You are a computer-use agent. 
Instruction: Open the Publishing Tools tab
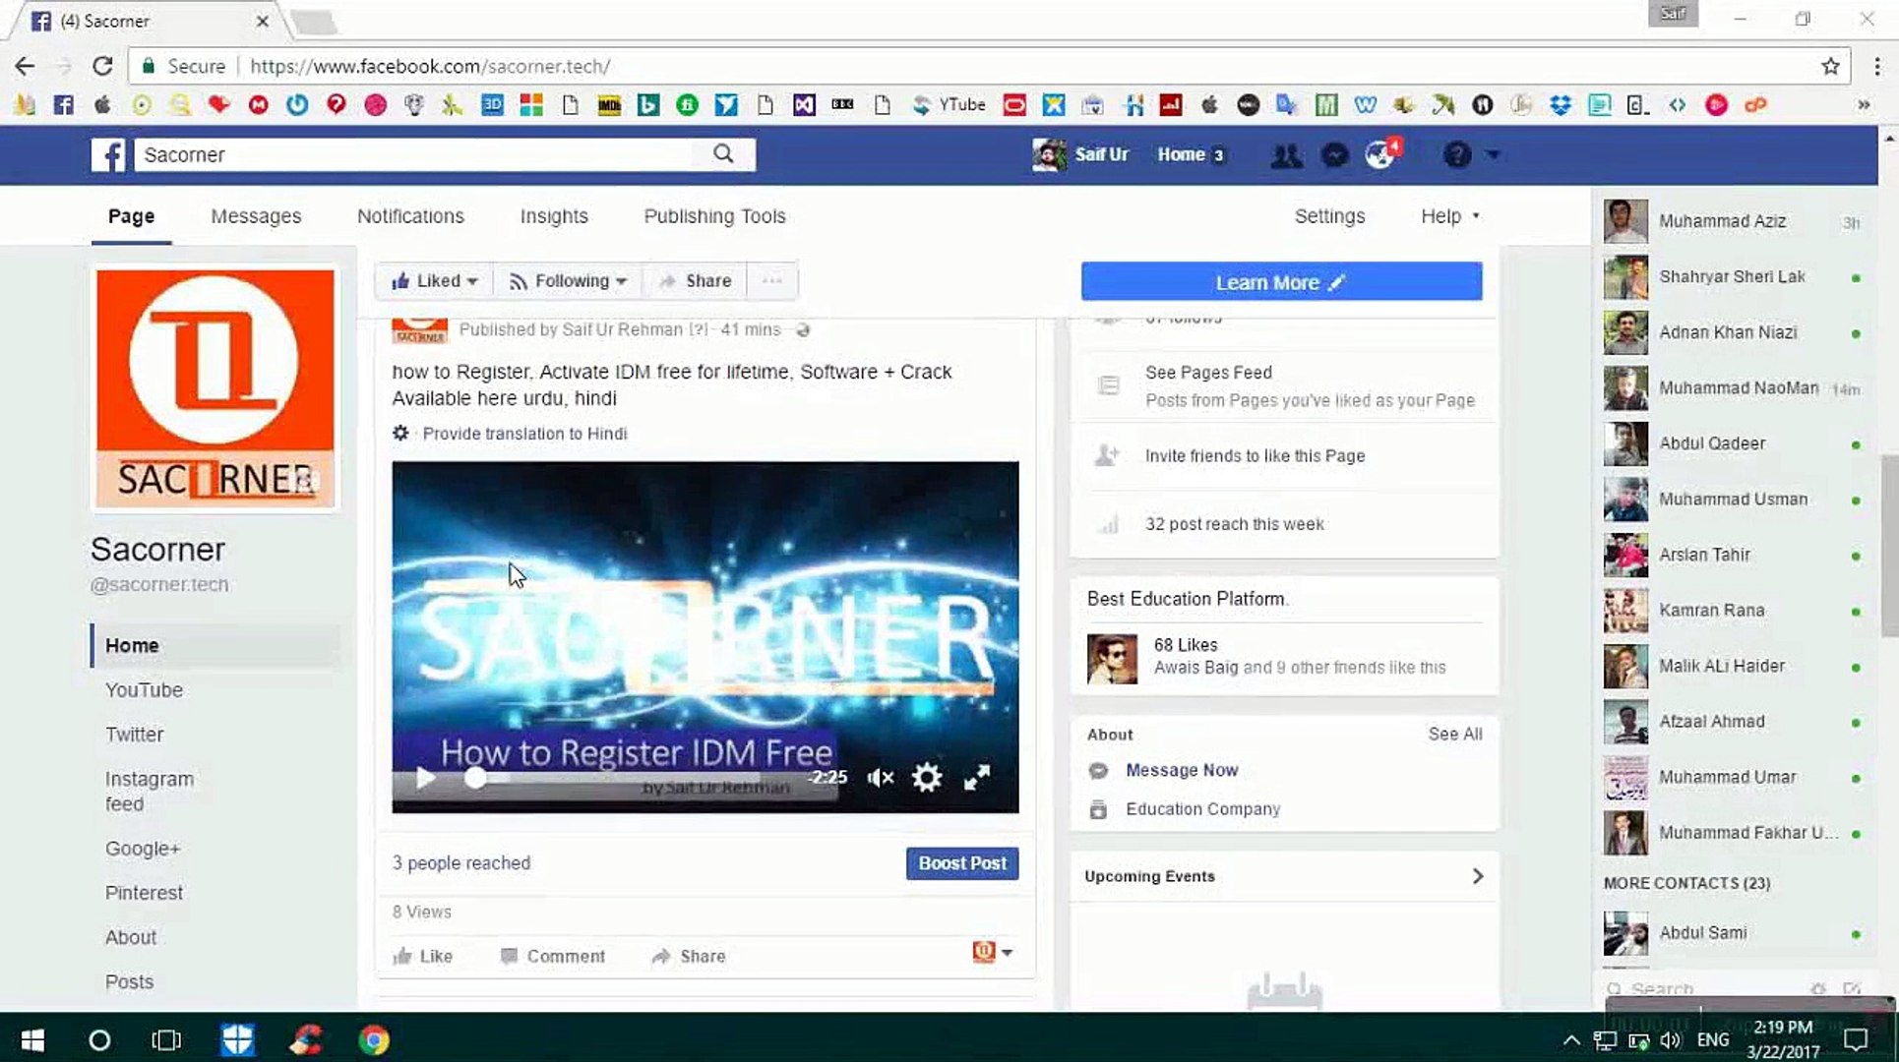click(x=714, y=216)
